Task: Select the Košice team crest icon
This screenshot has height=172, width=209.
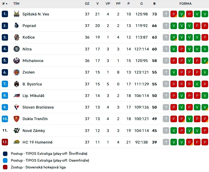Action: tap(17, 37)
